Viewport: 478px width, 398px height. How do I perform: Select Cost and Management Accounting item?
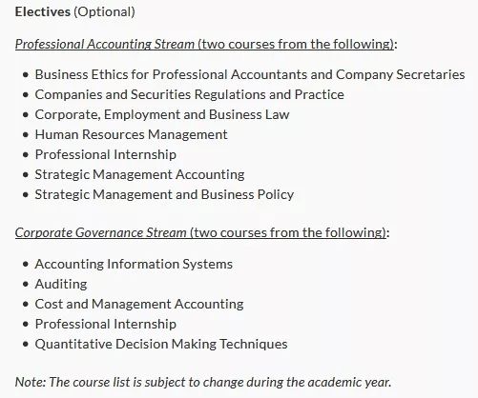(139, 304)
